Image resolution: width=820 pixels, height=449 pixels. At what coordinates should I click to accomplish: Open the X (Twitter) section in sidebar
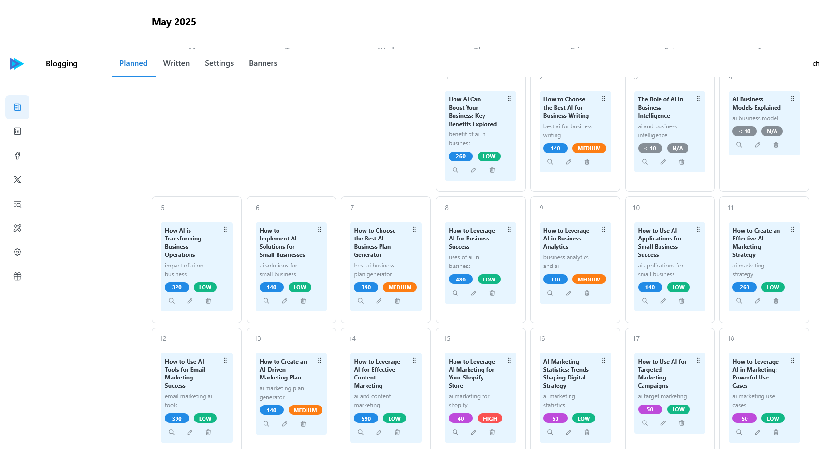(x=17, y=180)
